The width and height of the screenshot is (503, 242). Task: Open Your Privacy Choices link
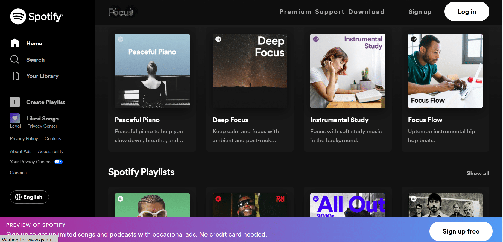coord(31,162)
